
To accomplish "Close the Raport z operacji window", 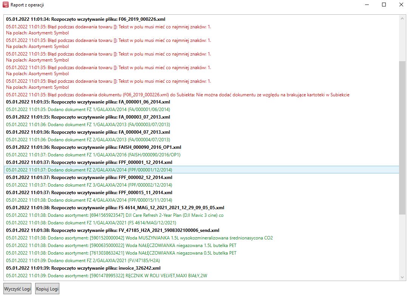I will pos(401,5).
